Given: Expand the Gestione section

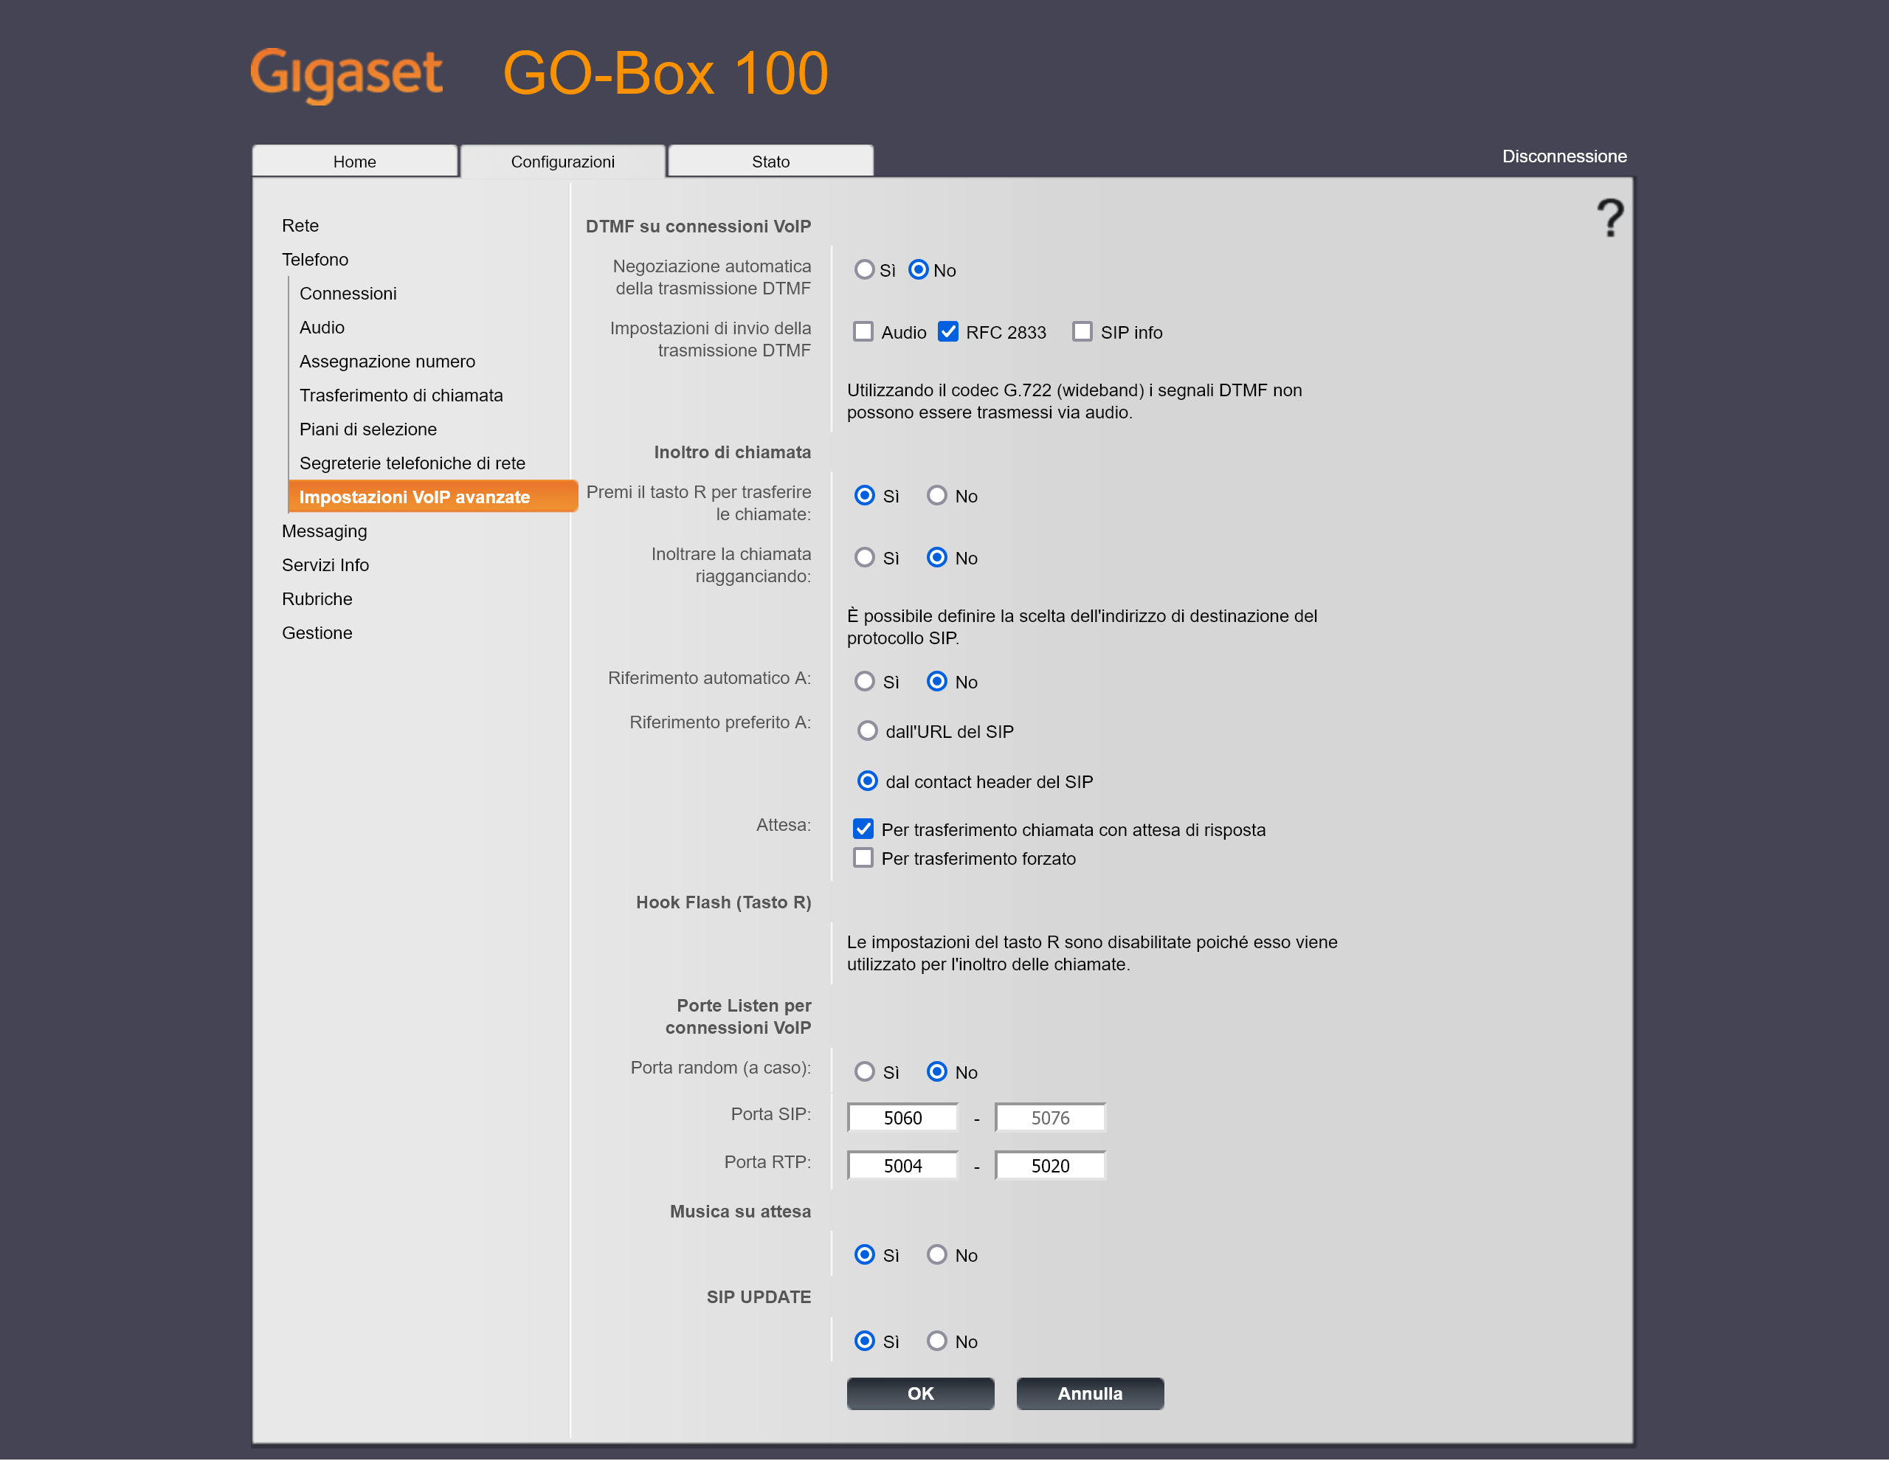Looking at the screenshot, I should point(317,633).
